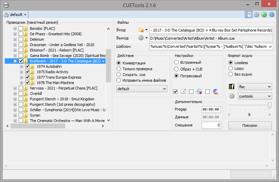Open the input mode dropdown arrow
This screenshot has width=279, height=182.
click(x=146, y=30)
